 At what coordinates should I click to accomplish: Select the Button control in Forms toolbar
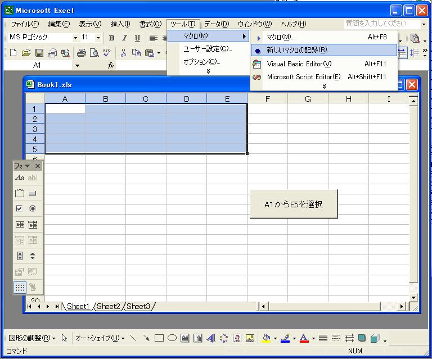[33, 193]
